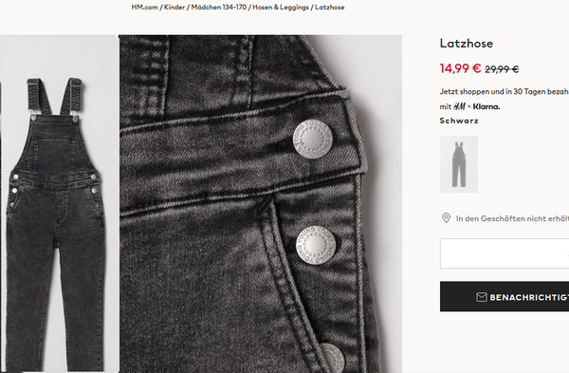This screenshot has height=373, width=569.
Task: Click the Latzhose breadcrumb item
Action: (329, 8)
